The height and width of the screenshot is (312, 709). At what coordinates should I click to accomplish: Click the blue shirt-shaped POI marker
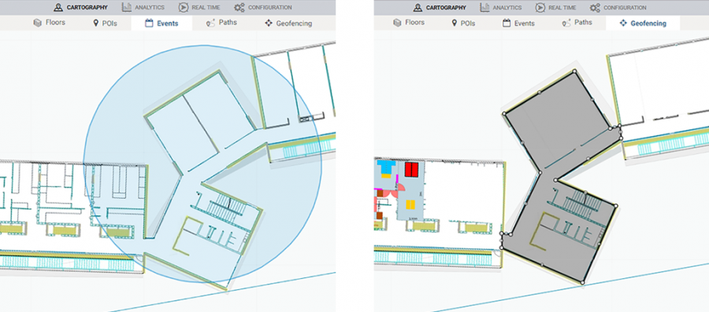(386, 167)
